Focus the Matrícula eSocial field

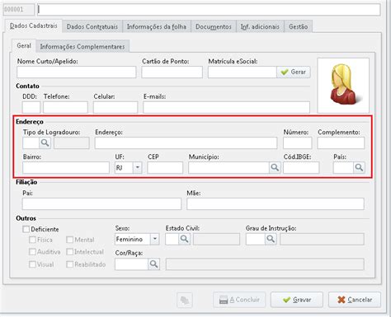[243, 72]
